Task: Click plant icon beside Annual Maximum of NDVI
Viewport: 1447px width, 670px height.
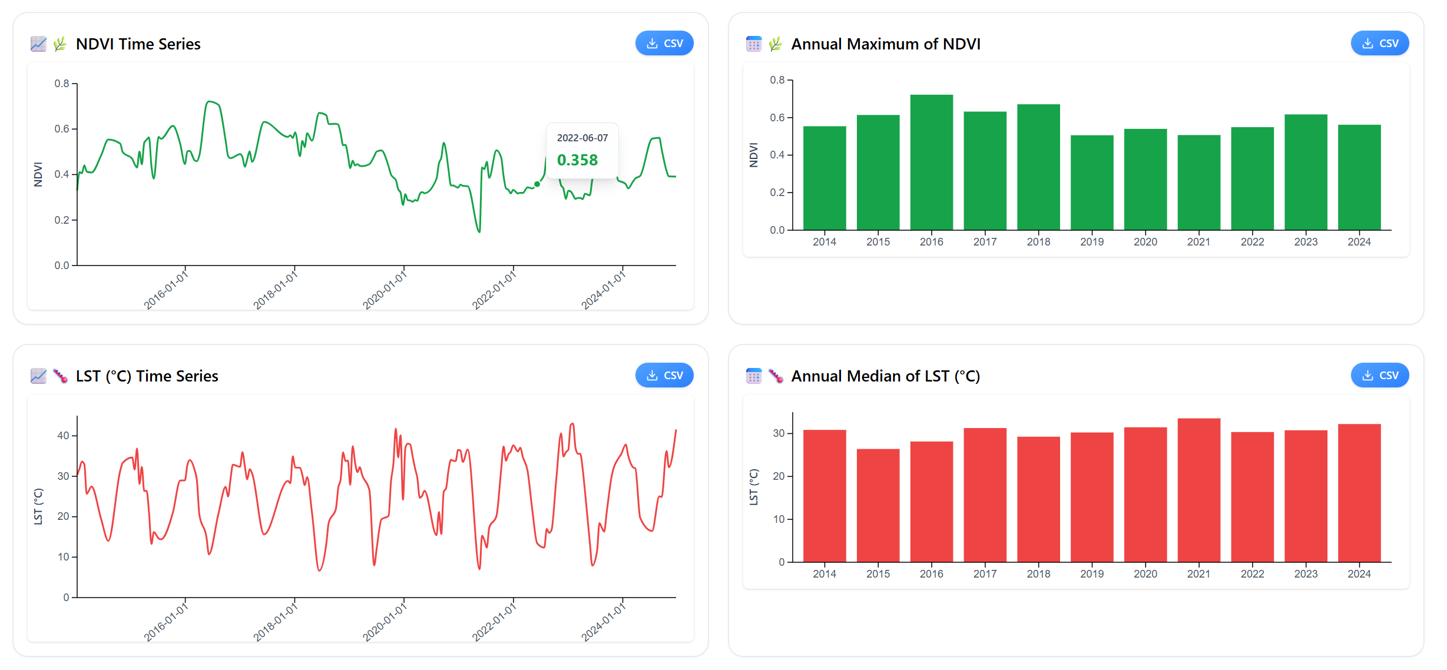Action: click(776, 44)
